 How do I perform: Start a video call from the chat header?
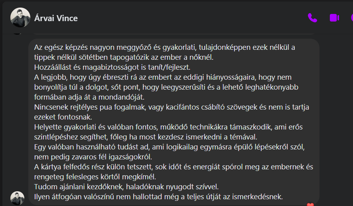tap(334, 18)
